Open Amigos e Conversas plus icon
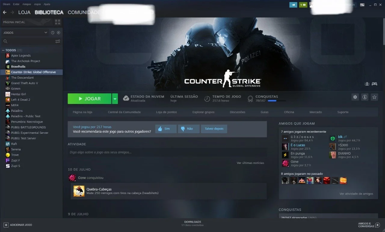Viewport: 385px width, 232px height. (x=377, y=225)
